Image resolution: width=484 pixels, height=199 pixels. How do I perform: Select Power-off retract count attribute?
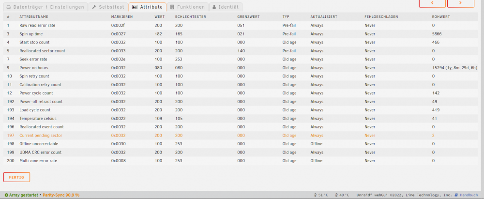tap(41, 102)
